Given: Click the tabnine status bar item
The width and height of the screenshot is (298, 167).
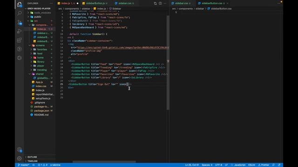Looking at the screenshot, I should (55, 165).
